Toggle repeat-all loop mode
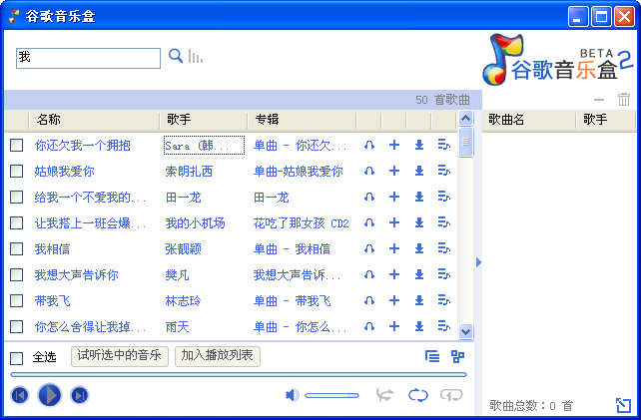This screenshot has width=641, height=420. tap(418, 395)
